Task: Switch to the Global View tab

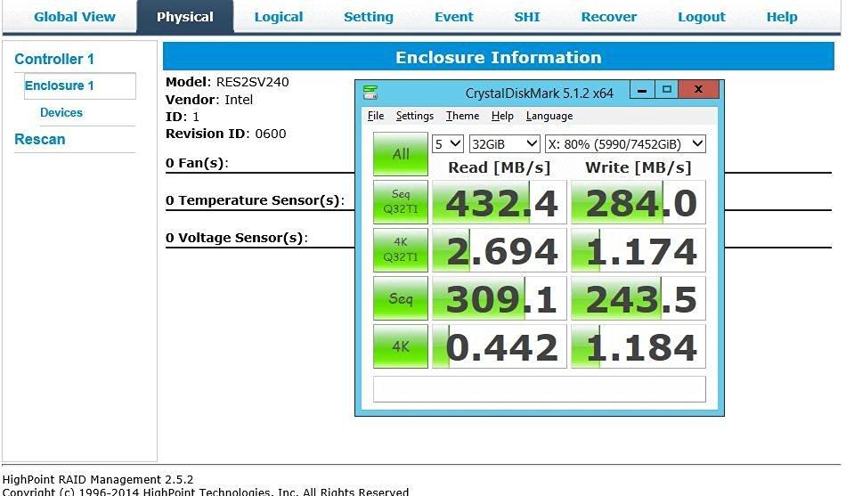Action: 75,17
